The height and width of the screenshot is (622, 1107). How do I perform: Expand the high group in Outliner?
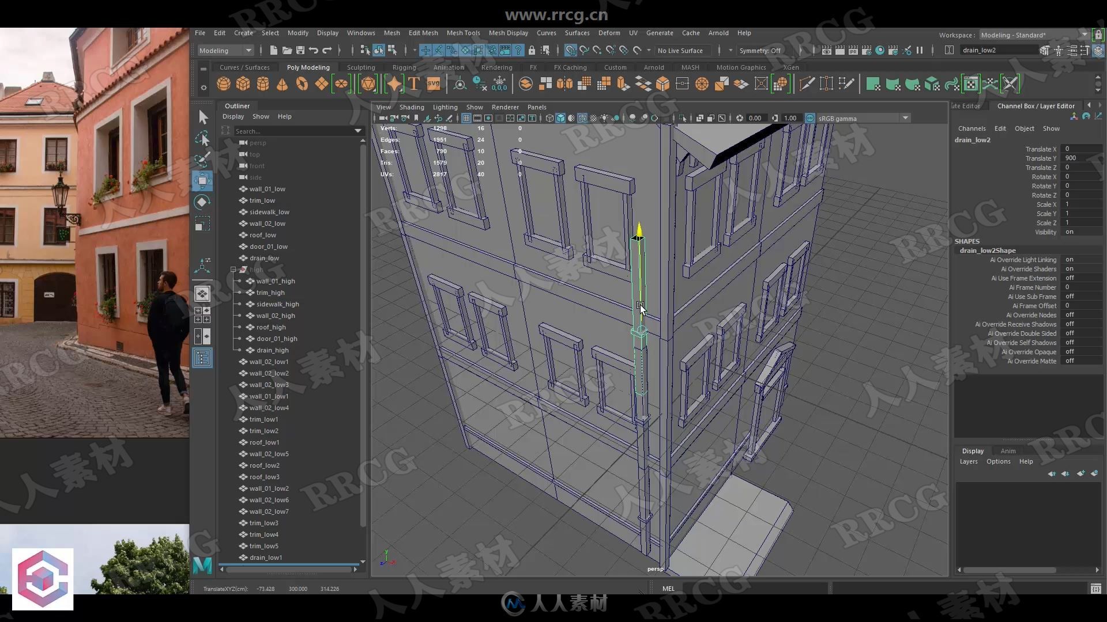(234, 270)
